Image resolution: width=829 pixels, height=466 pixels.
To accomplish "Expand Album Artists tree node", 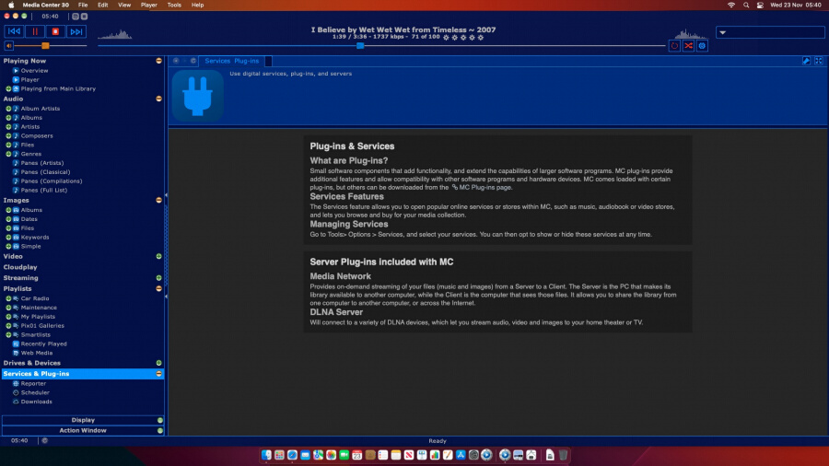I will coord(8,109).
